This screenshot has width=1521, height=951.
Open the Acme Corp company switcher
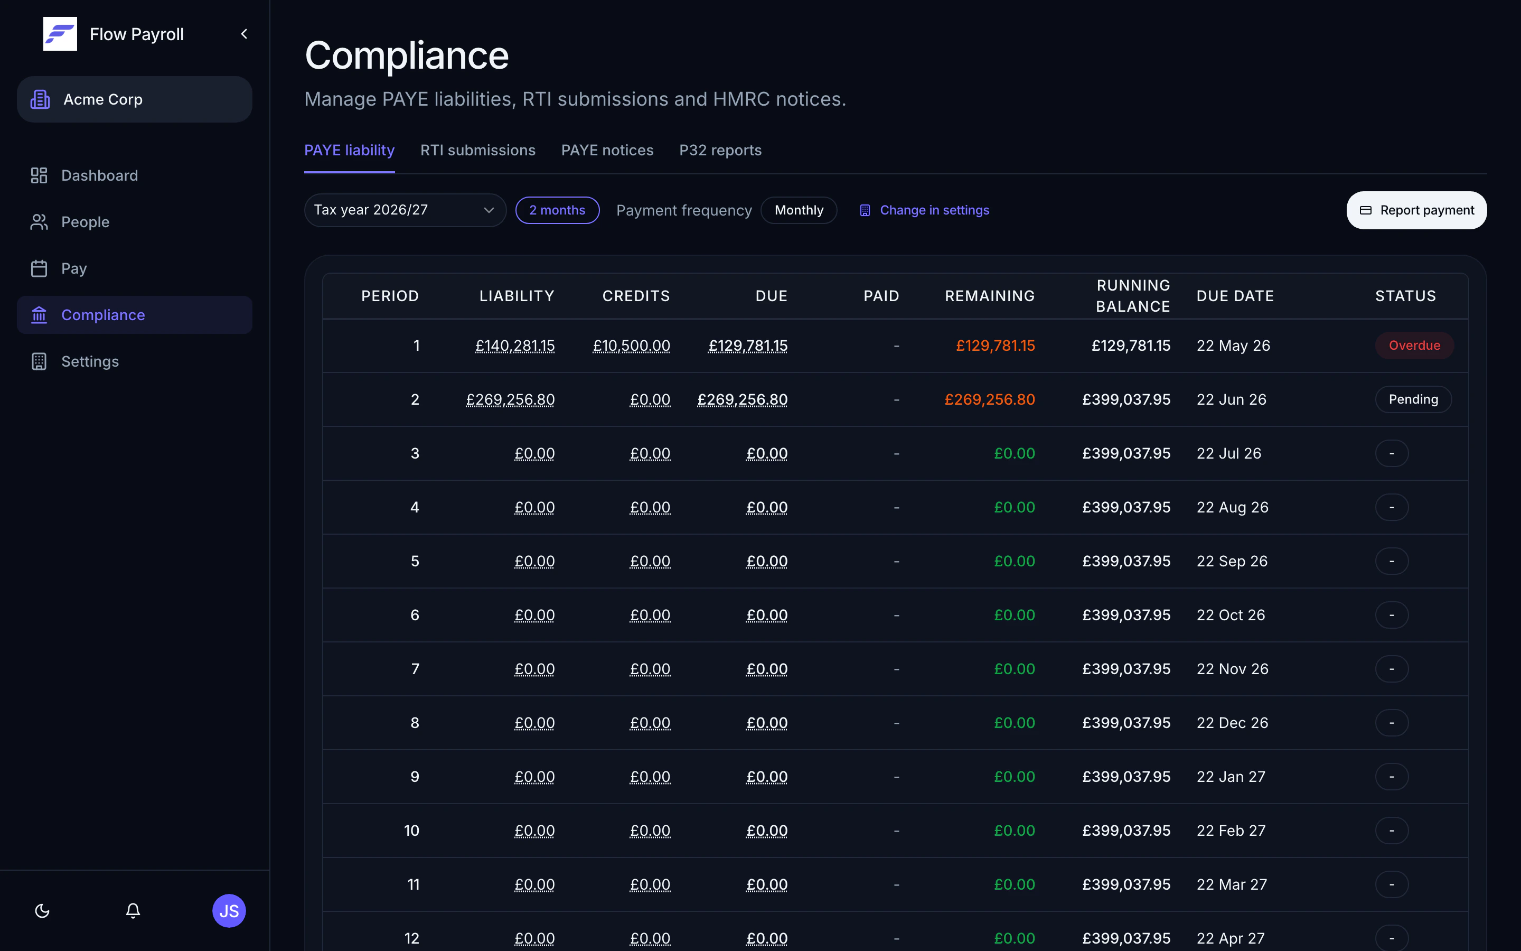coord(135,99)
